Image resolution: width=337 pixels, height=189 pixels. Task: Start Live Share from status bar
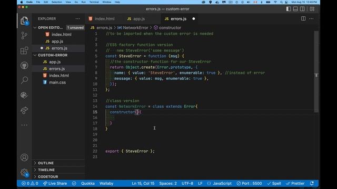(x=55, y=183)
